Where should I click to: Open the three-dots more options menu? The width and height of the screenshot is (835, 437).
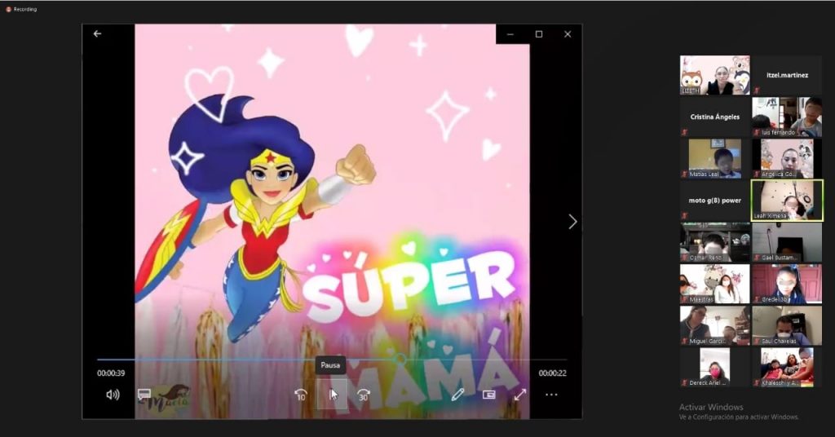coord(552,395)
